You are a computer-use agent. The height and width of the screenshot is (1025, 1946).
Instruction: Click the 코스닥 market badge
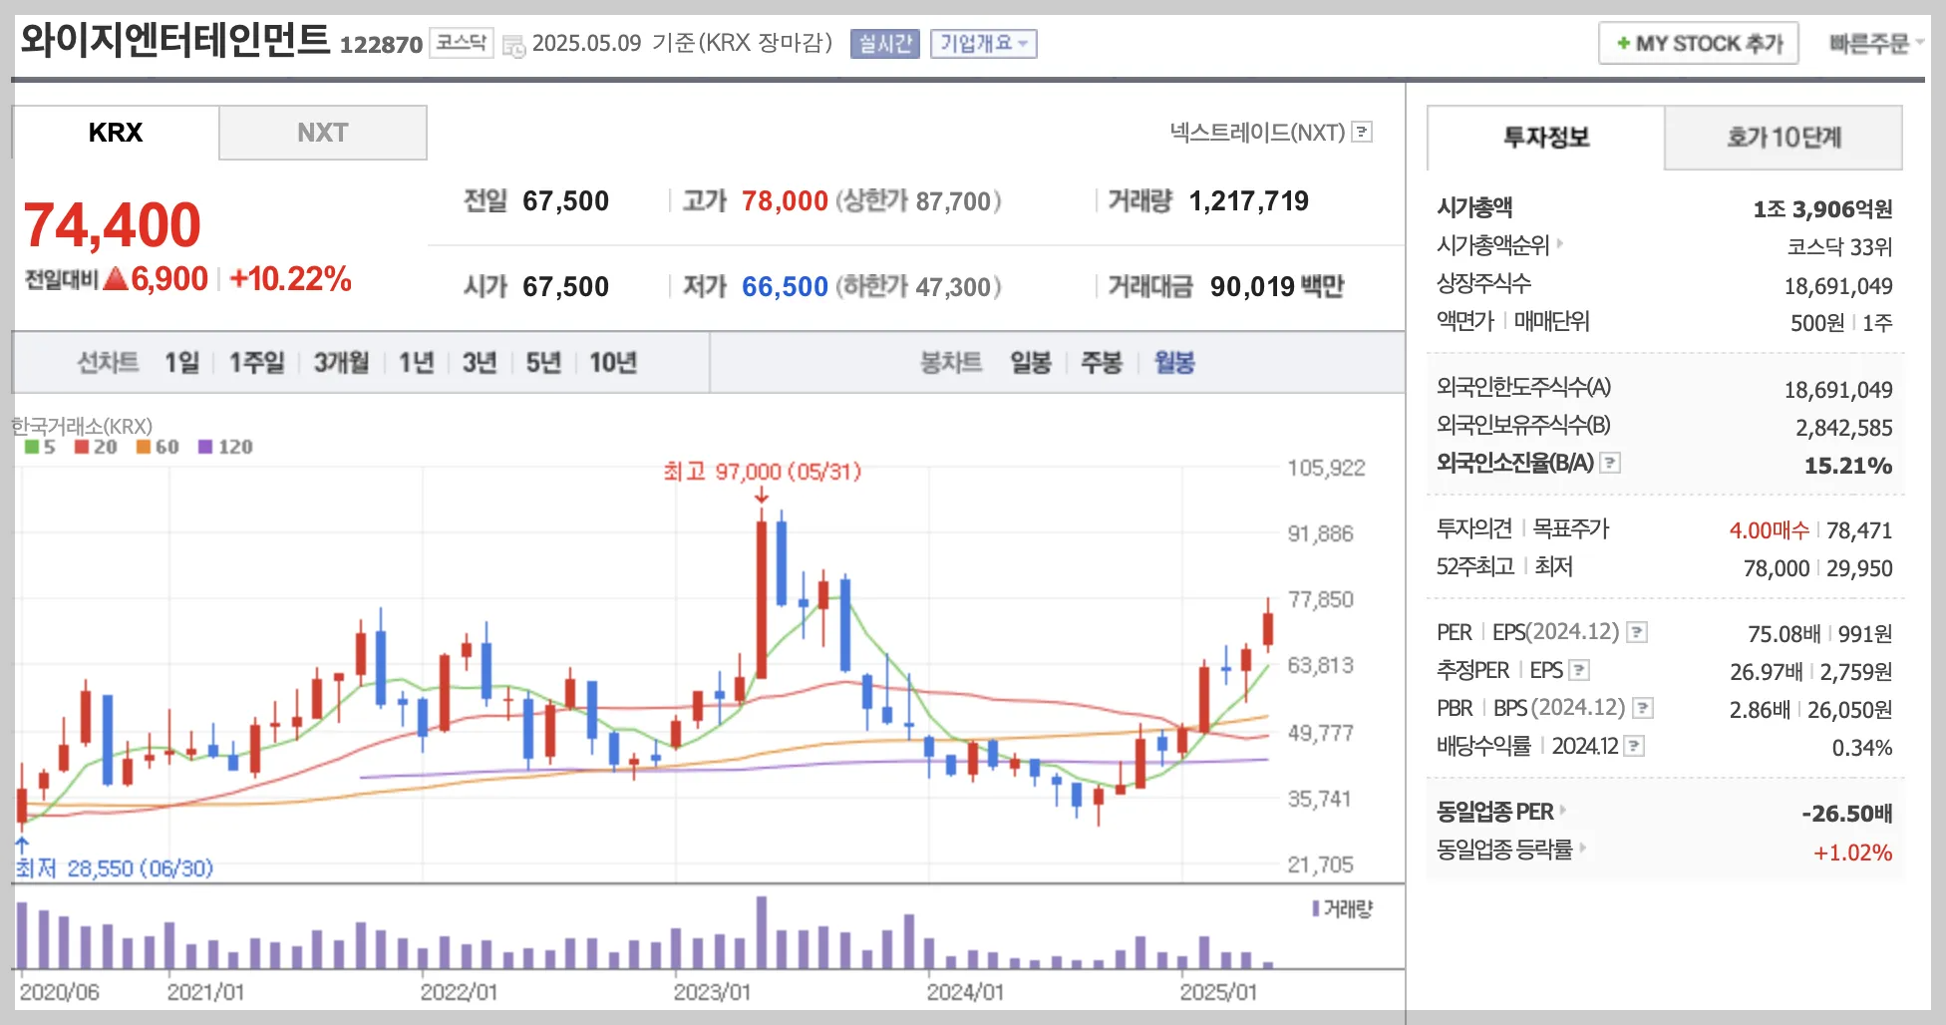[462, 43]
